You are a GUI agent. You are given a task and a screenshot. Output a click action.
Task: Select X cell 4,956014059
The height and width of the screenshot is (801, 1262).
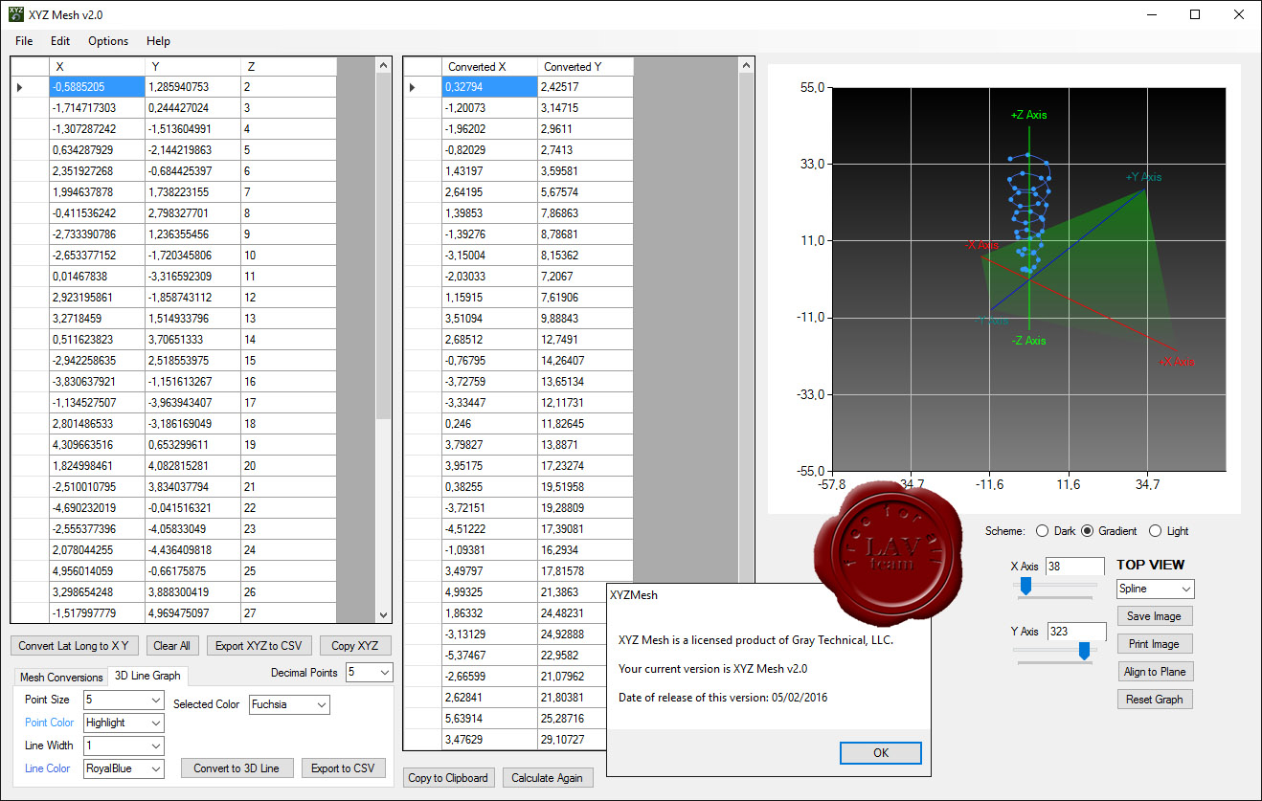click(x=97, y=571)
